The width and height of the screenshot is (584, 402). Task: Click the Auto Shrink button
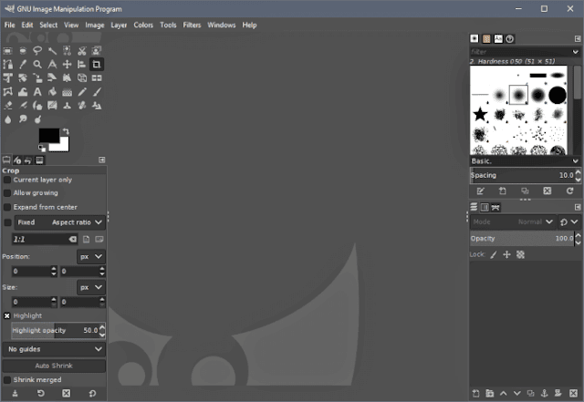point(54,366)
